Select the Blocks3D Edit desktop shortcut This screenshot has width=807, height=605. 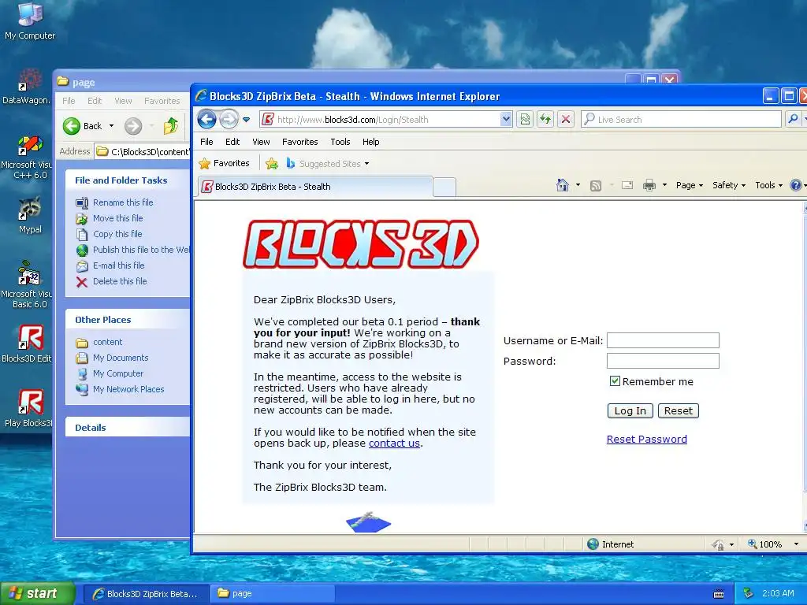(x=27, y=343)
